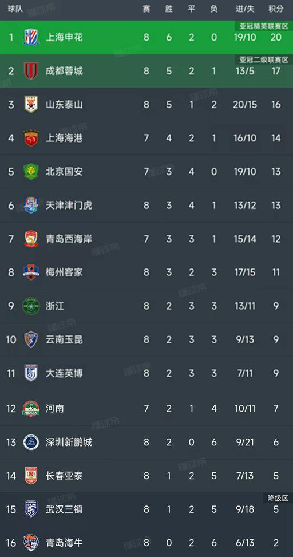Open the 河南 HENAN team logo

click(31, 409)
